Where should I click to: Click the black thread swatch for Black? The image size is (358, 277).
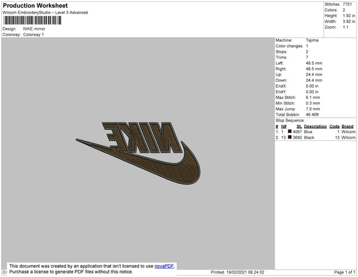pyautogui.click(x=289, y=137)
